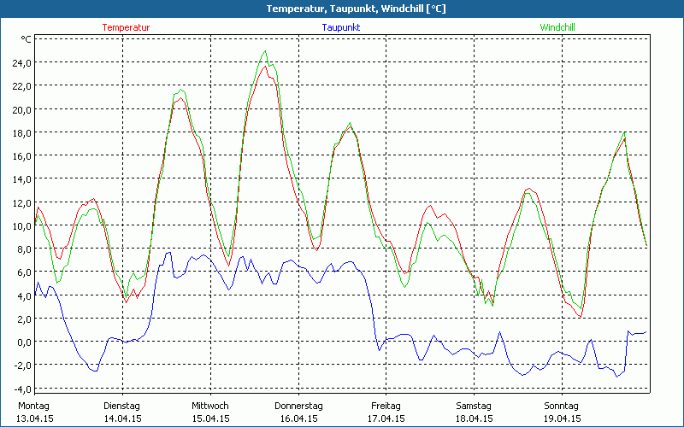Viewport: 684px width, 427px height.
Task: Click the 14.04.15 date label
Action: [122, 418]
